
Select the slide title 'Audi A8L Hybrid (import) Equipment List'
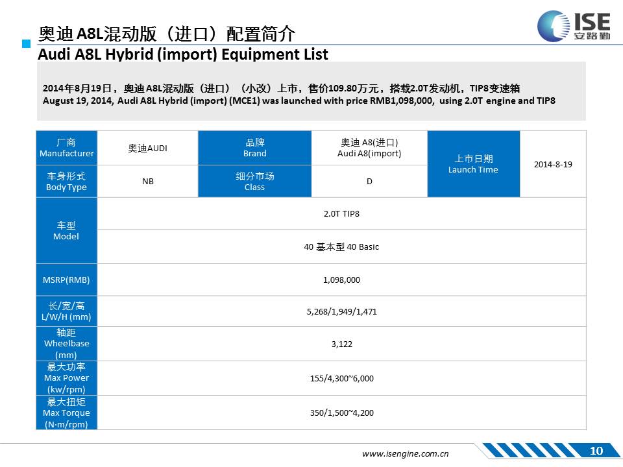183,54
